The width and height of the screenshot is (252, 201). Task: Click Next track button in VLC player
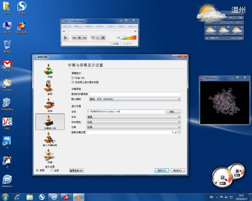(84, 38)
